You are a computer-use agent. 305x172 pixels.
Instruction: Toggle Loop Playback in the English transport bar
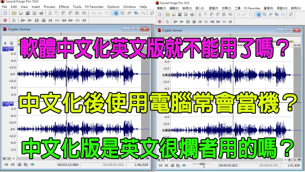point(14,20)
